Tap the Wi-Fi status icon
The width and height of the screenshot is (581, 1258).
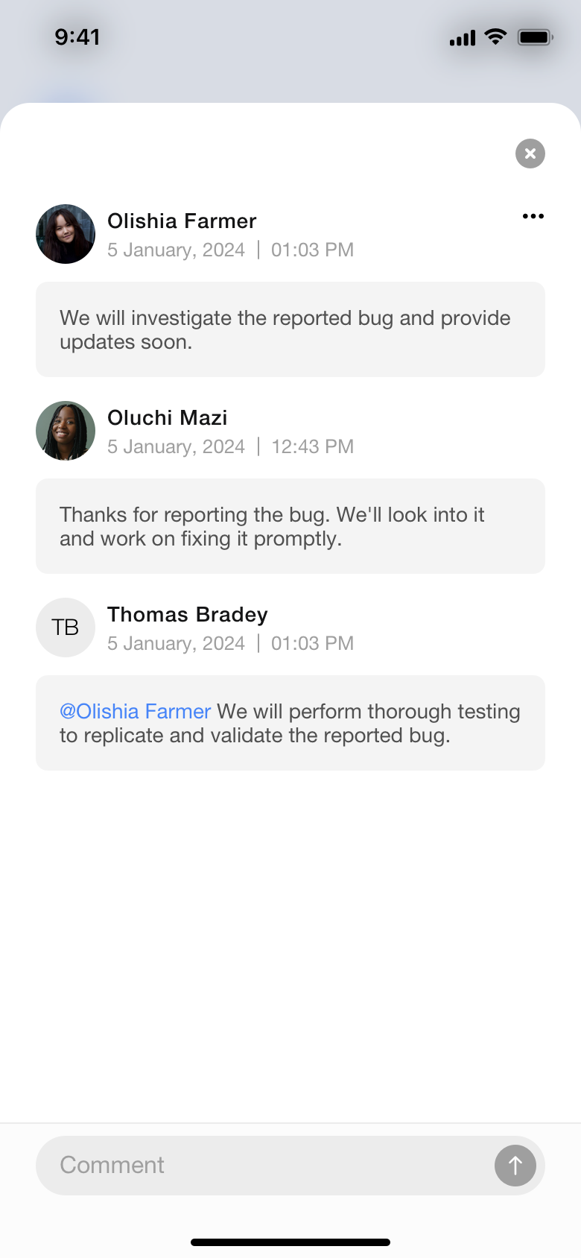[495, 37]
